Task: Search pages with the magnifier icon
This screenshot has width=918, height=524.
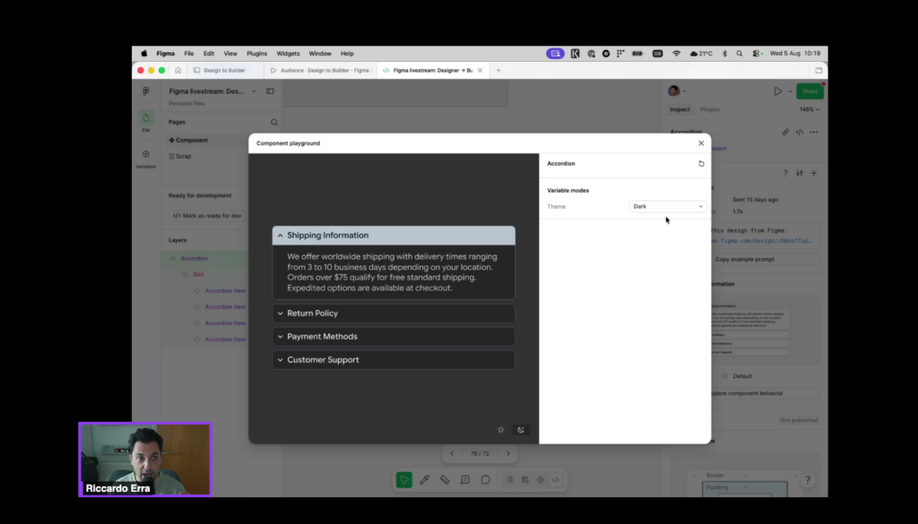Action: 274,122
